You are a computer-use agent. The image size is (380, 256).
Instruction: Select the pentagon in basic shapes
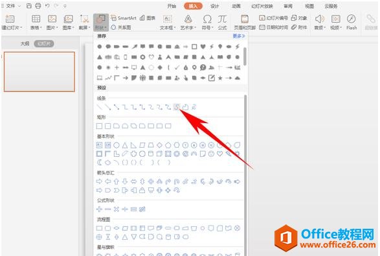pos(168,145)
